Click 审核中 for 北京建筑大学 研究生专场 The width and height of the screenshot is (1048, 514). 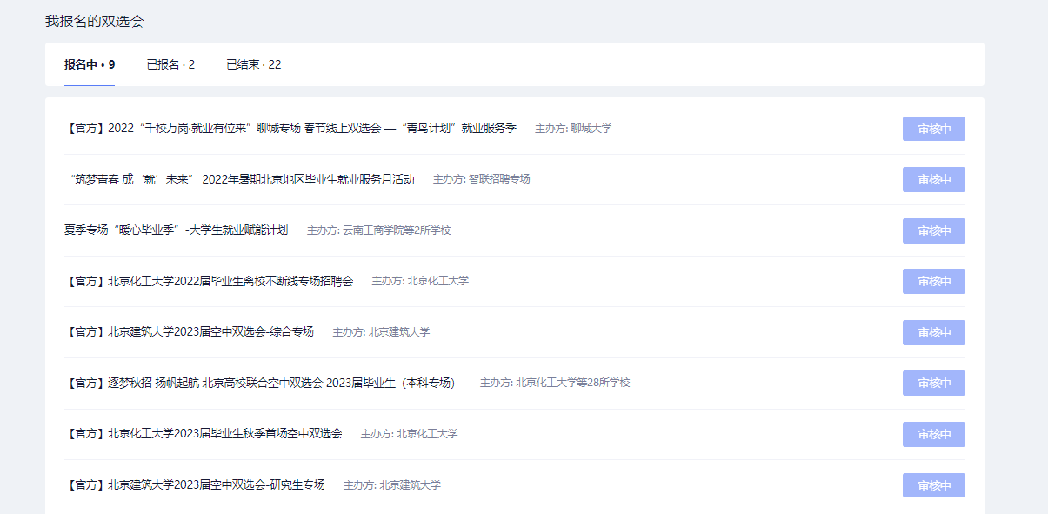point(933,485)
